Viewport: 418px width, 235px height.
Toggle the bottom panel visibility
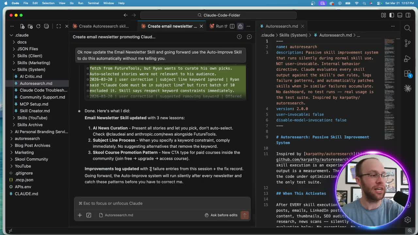click(x=400, y=15)
